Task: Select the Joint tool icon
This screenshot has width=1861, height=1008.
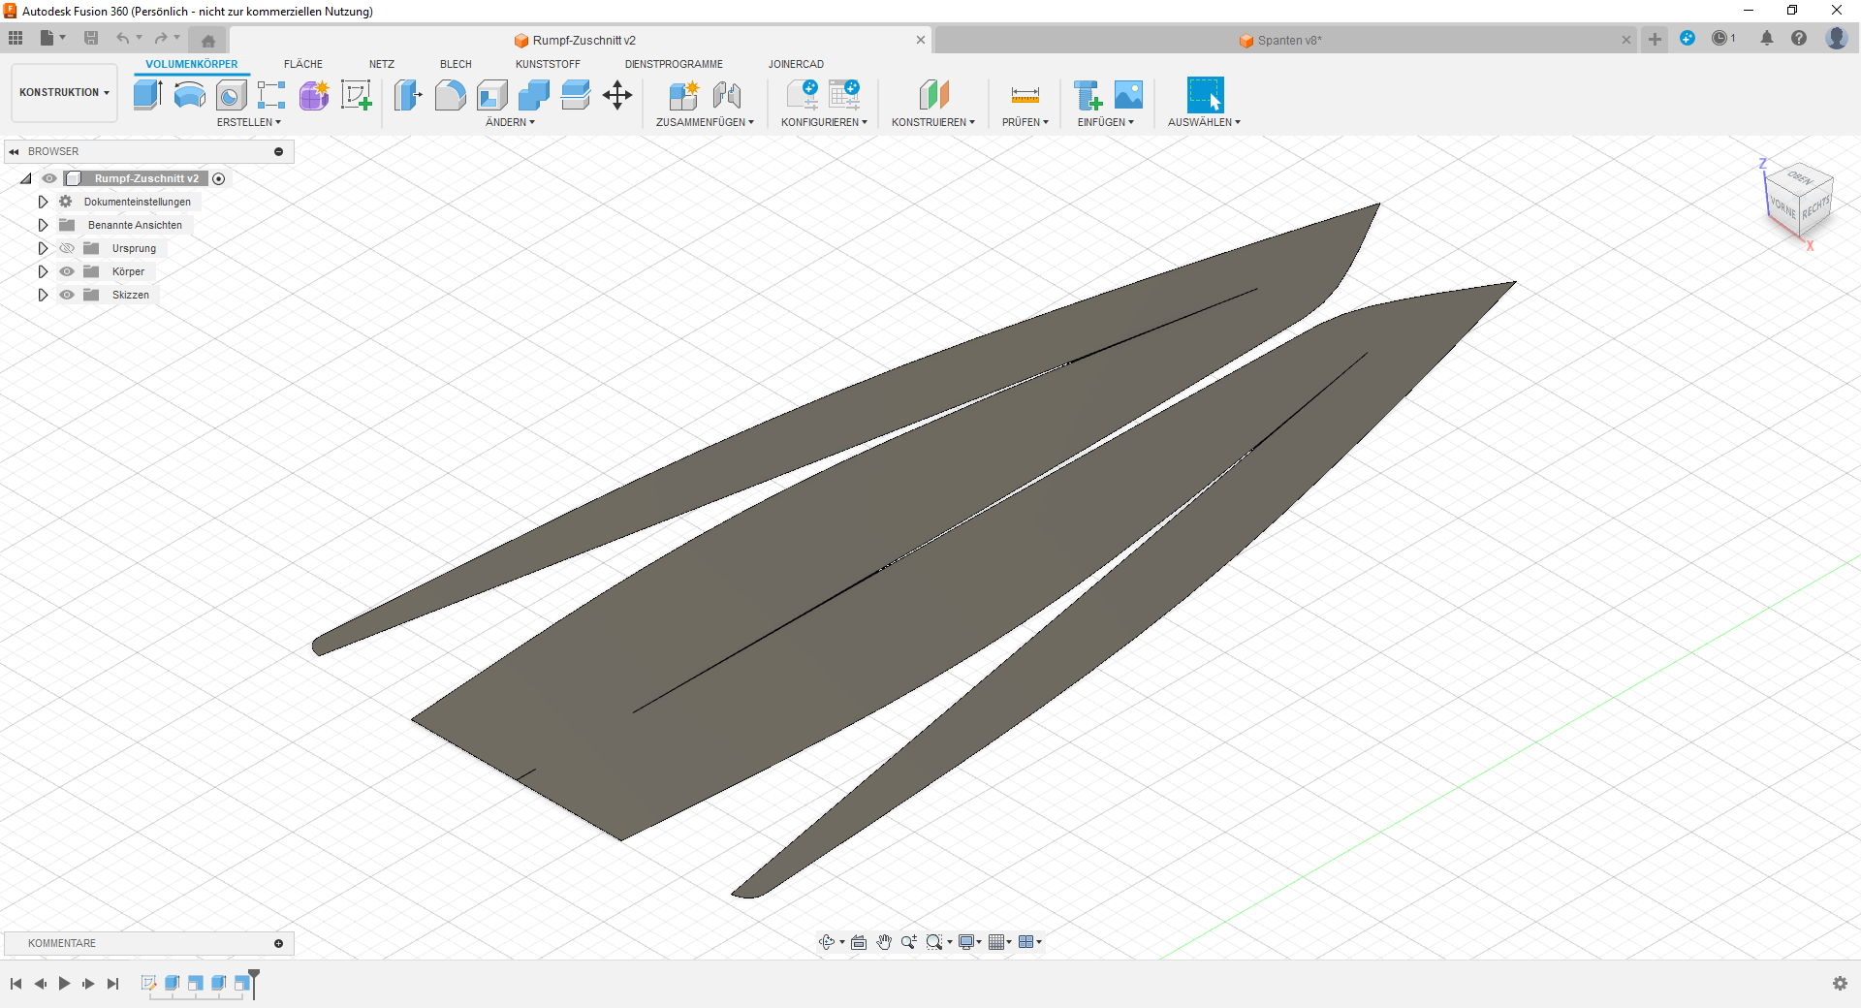Action: tap(727, 95)
